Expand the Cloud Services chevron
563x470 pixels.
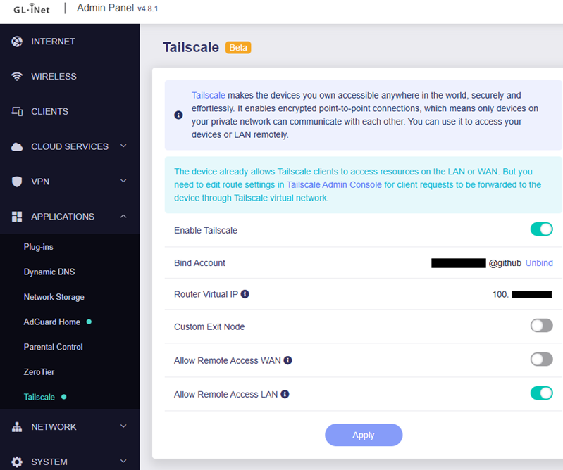[x=123, y=146]
